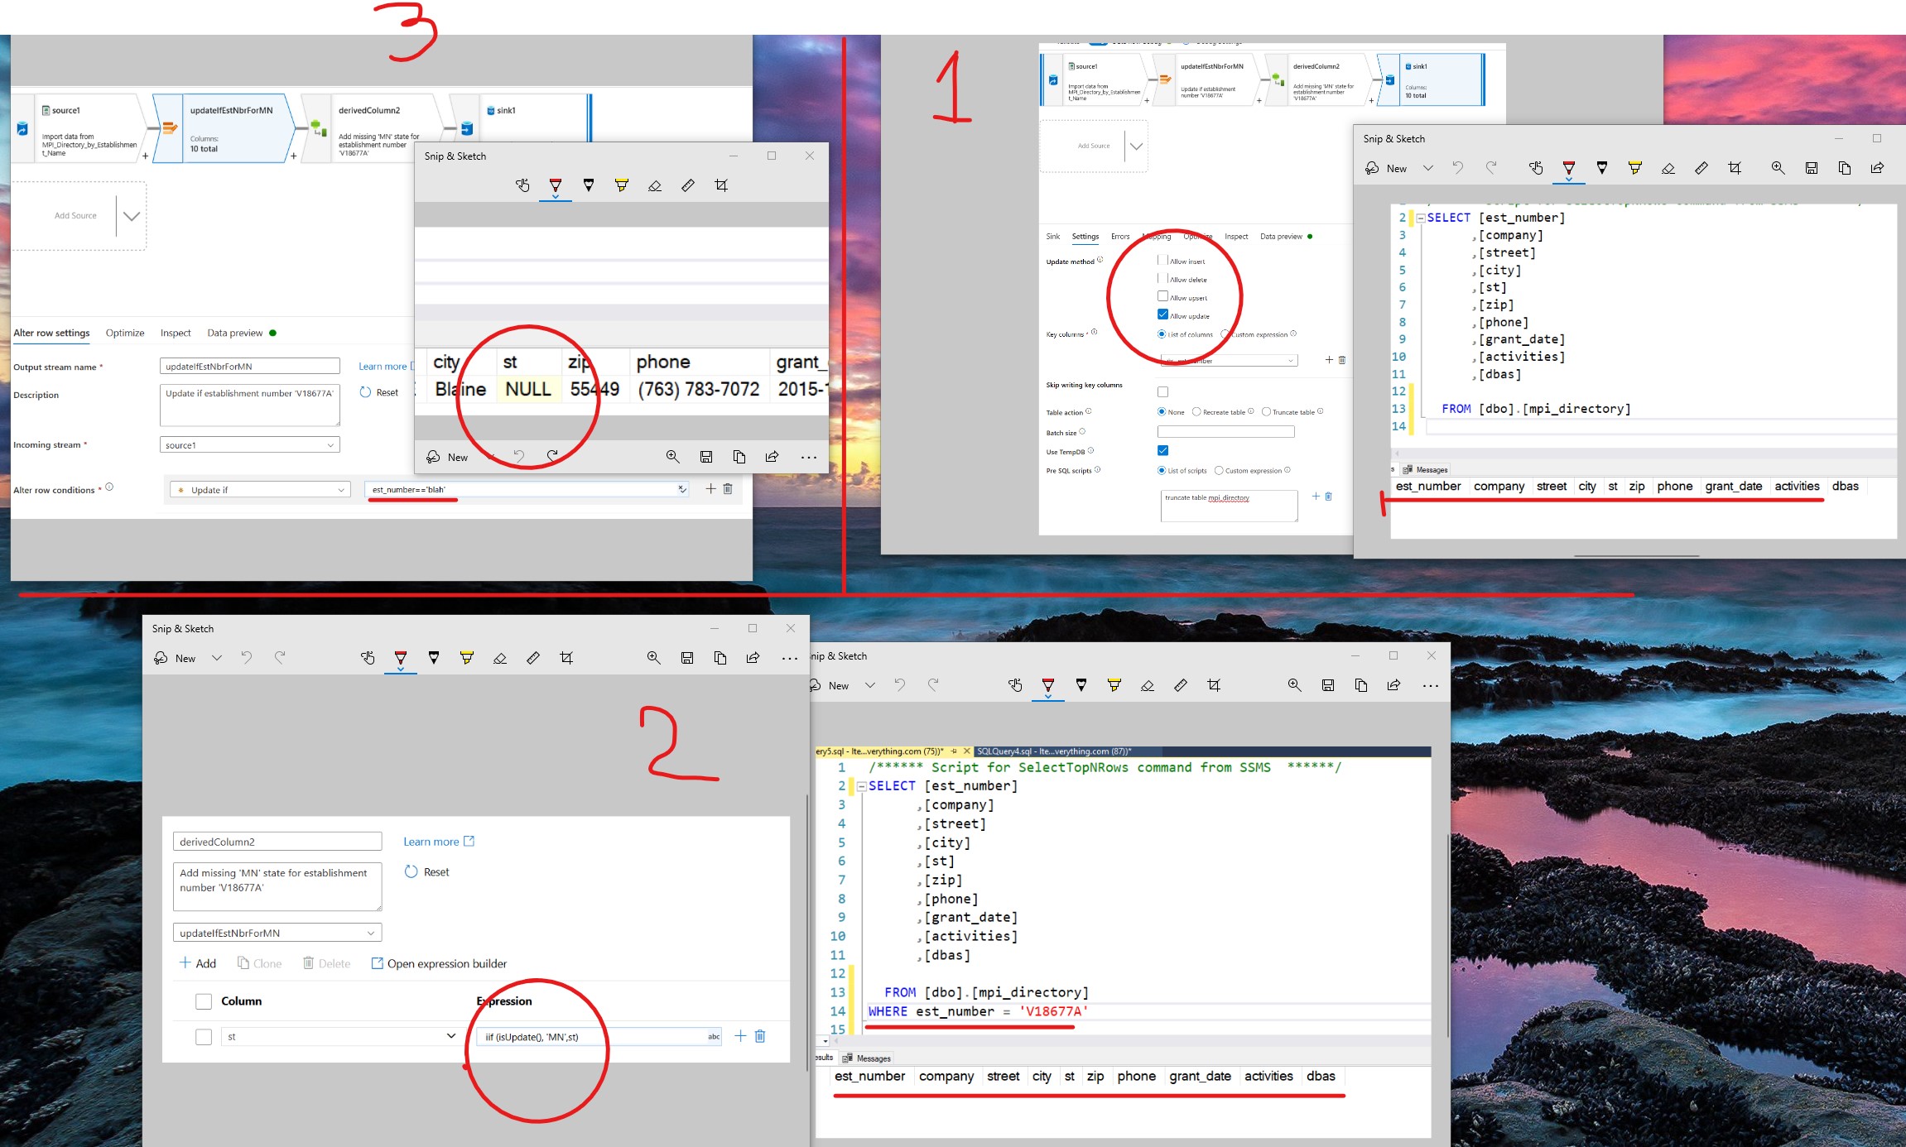Switch to the Mapping tab in sink settings

click(x=1158, y=236)
